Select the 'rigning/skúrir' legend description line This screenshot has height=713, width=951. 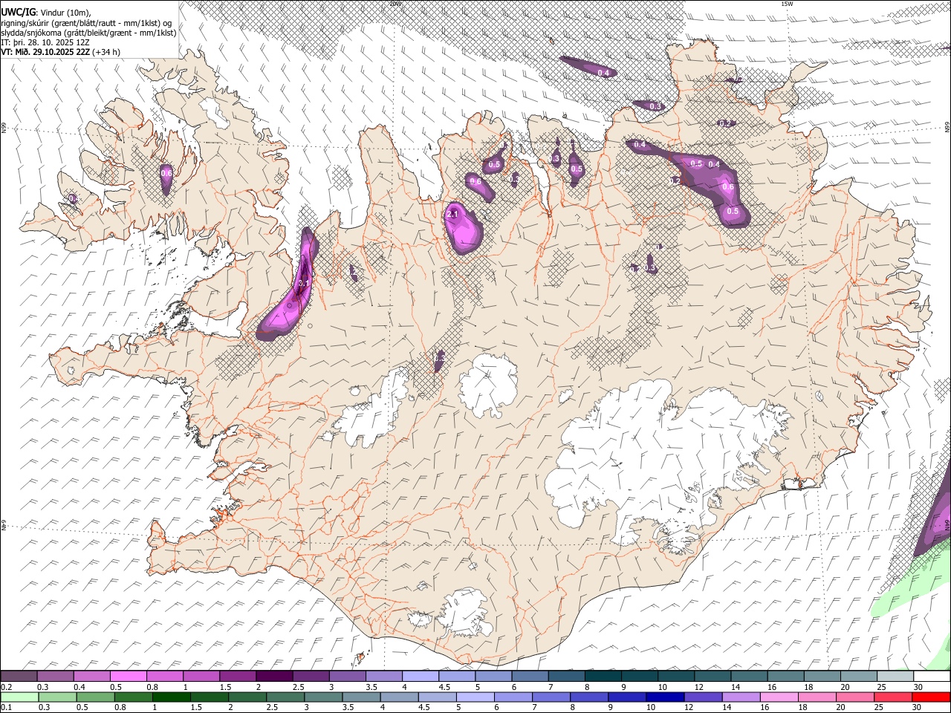(88, 22)
